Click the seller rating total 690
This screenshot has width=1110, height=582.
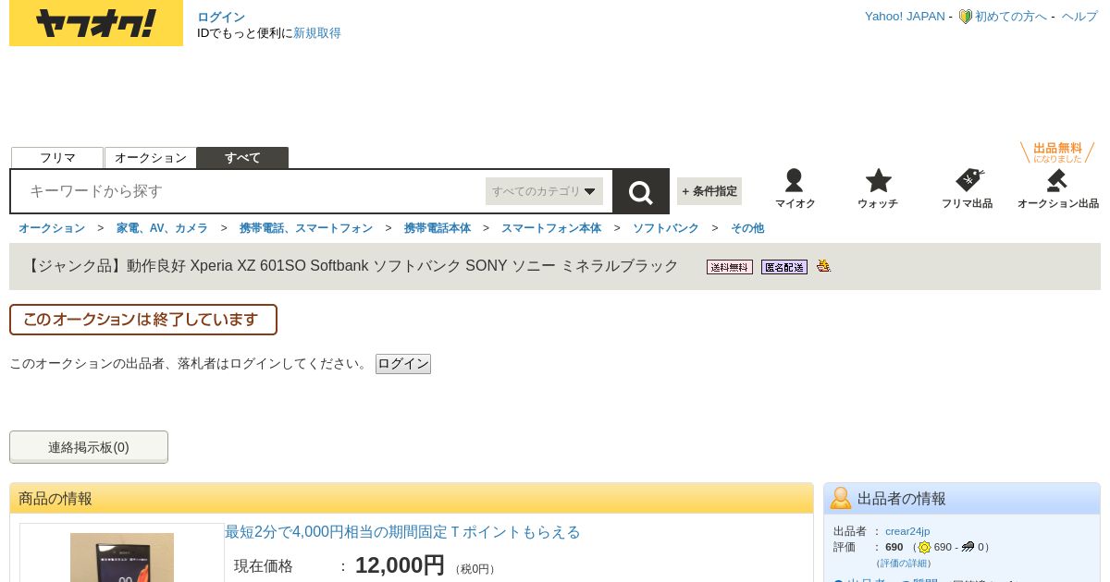(894, 547)
